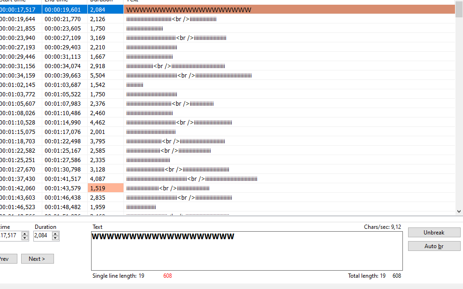Click the Duration input field
This screenshot has height=289, width=463.
click(x=41, y=236)
